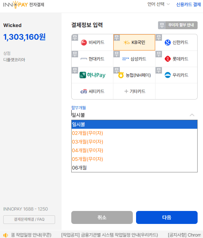Click the KB star logo icon
The image size is (203, 238).
pos(127,43)
